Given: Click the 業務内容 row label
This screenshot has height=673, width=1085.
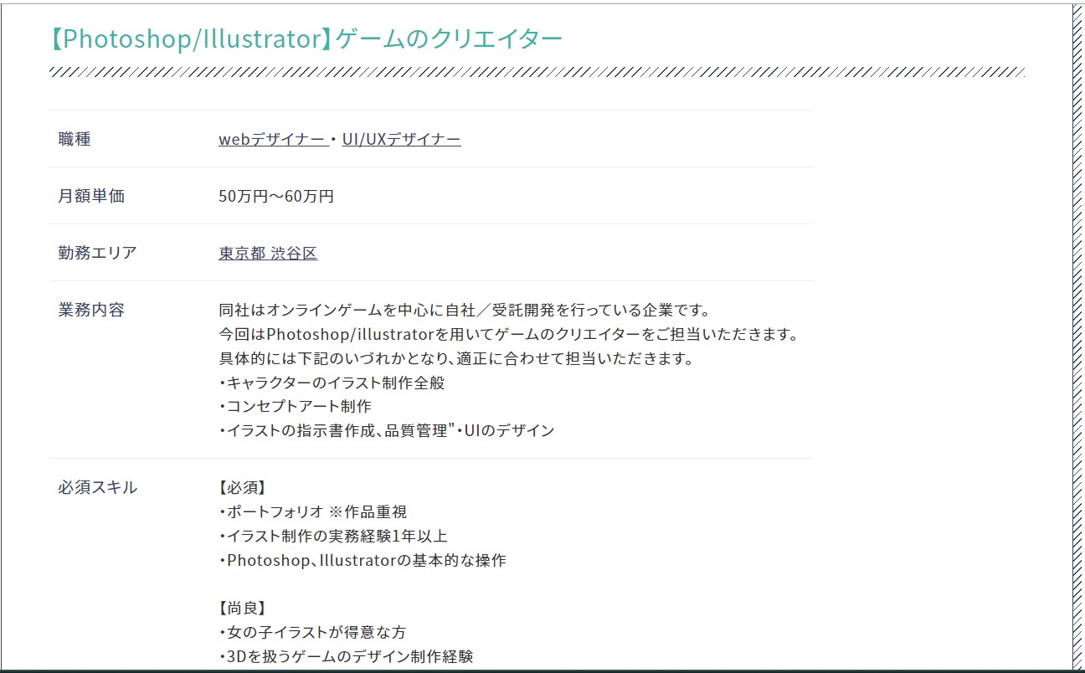Looking at the screenshot, I should point(91,310).
